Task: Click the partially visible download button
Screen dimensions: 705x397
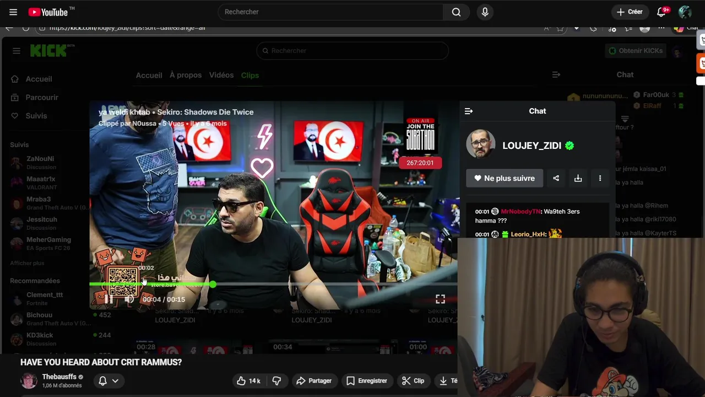Action: (x=446, y=380)
